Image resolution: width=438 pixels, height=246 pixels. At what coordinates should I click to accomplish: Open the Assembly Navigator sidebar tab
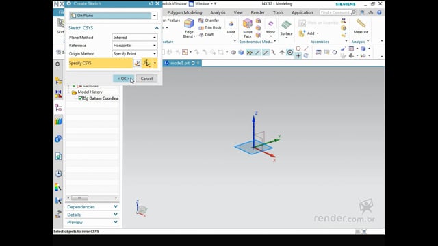pos(58,81)
